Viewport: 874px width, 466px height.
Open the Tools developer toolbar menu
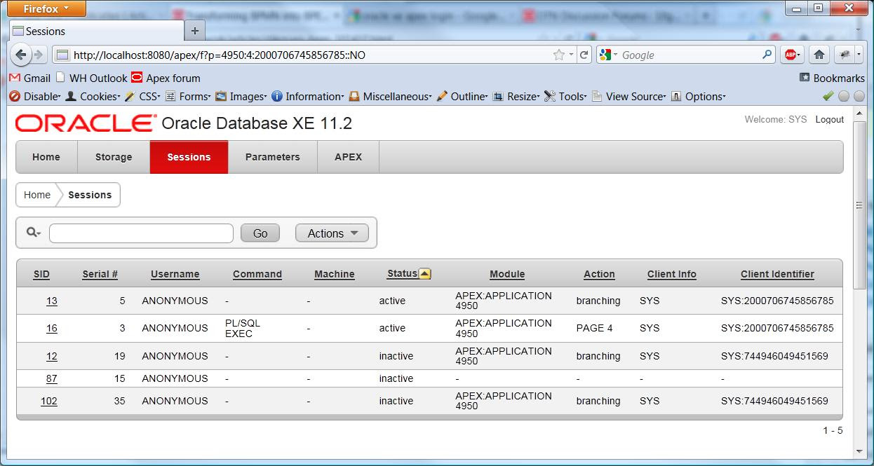[x=566, y=96]
